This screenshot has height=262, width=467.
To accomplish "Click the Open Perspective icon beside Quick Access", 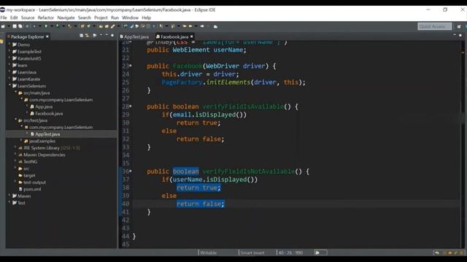I will (x=459, y=26).
